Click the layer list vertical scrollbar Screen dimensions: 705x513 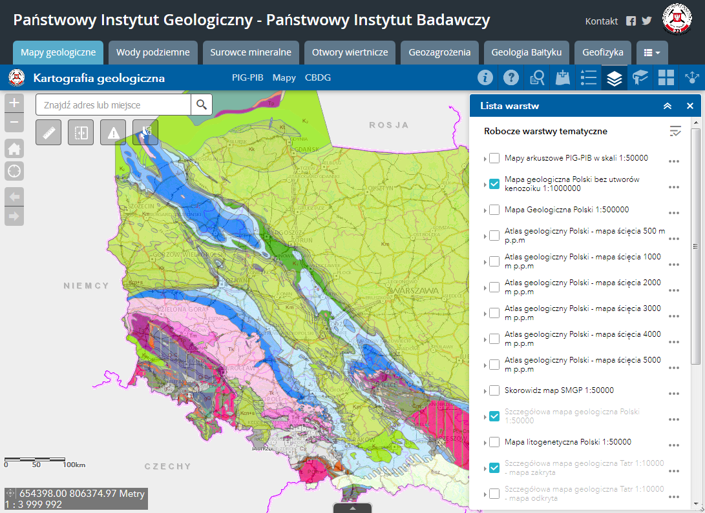[695, 246]
